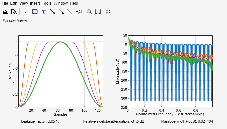Image resolution: width=227 pixels, height=129 pixels.
Task: Click tick label 120 on Samples axis
Action: [98, 111]
